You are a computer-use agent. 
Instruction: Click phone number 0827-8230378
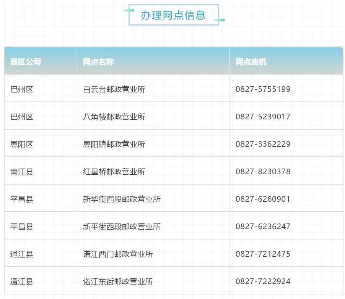coord(263,172)
